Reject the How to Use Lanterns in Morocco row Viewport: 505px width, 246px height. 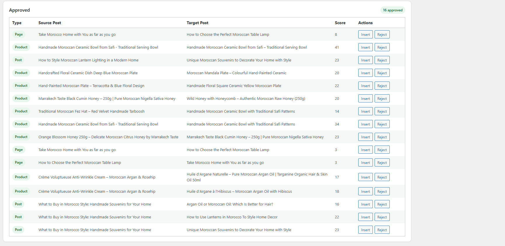382,217
